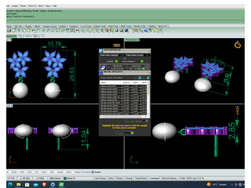Click the Zoom Extents icon
This screenshot has height=188, width=251.
tap(58, 30)
